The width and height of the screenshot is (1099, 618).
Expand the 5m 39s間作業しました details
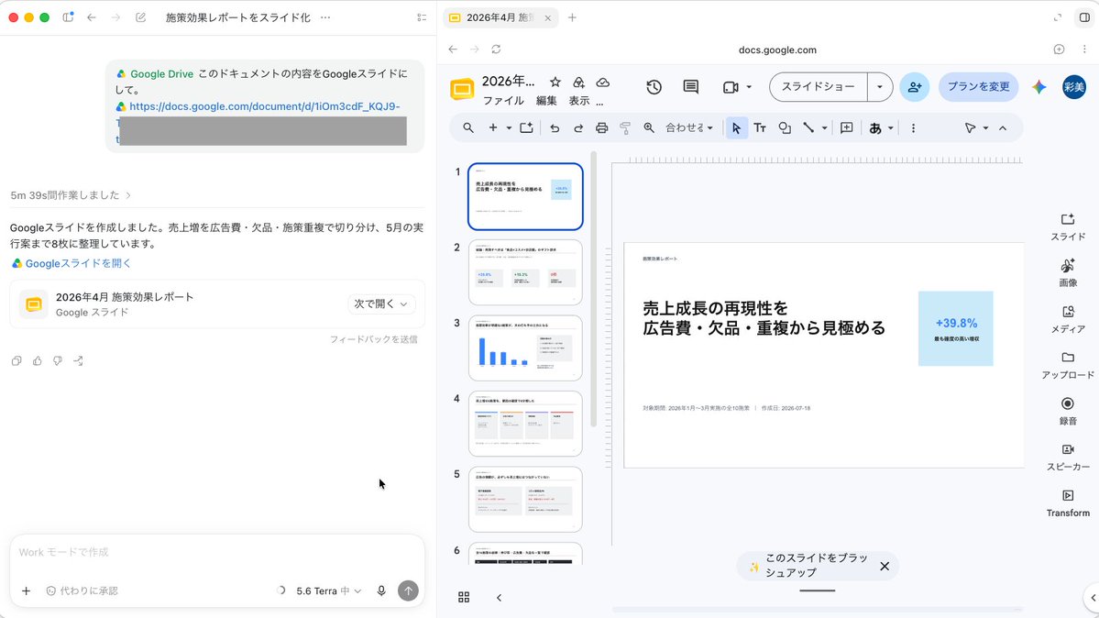point(71,195)
